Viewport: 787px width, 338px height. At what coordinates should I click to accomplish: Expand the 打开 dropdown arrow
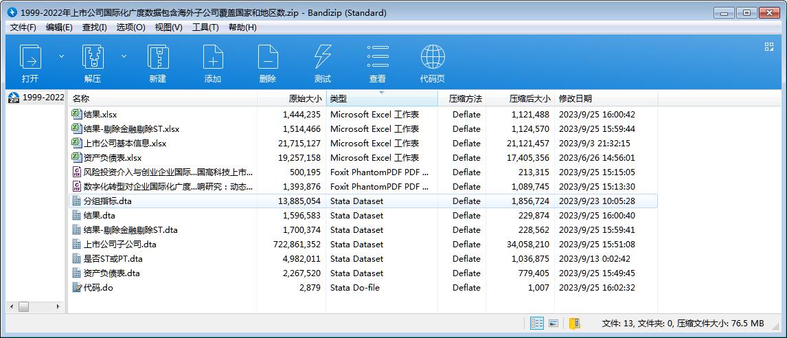pyautogui.click(x=61, y=56)
